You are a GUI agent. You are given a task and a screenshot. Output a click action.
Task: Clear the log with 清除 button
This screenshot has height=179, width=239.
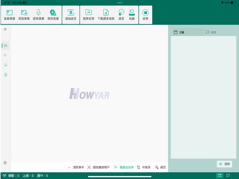click(x=224, y=164)
